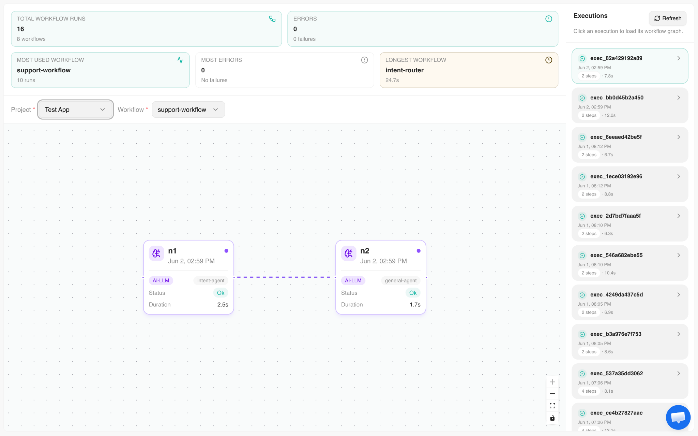Click success check icon of exec_ce4b27827aac
Viewport: 698px width, 436px height.
click(x=582, y=413)
